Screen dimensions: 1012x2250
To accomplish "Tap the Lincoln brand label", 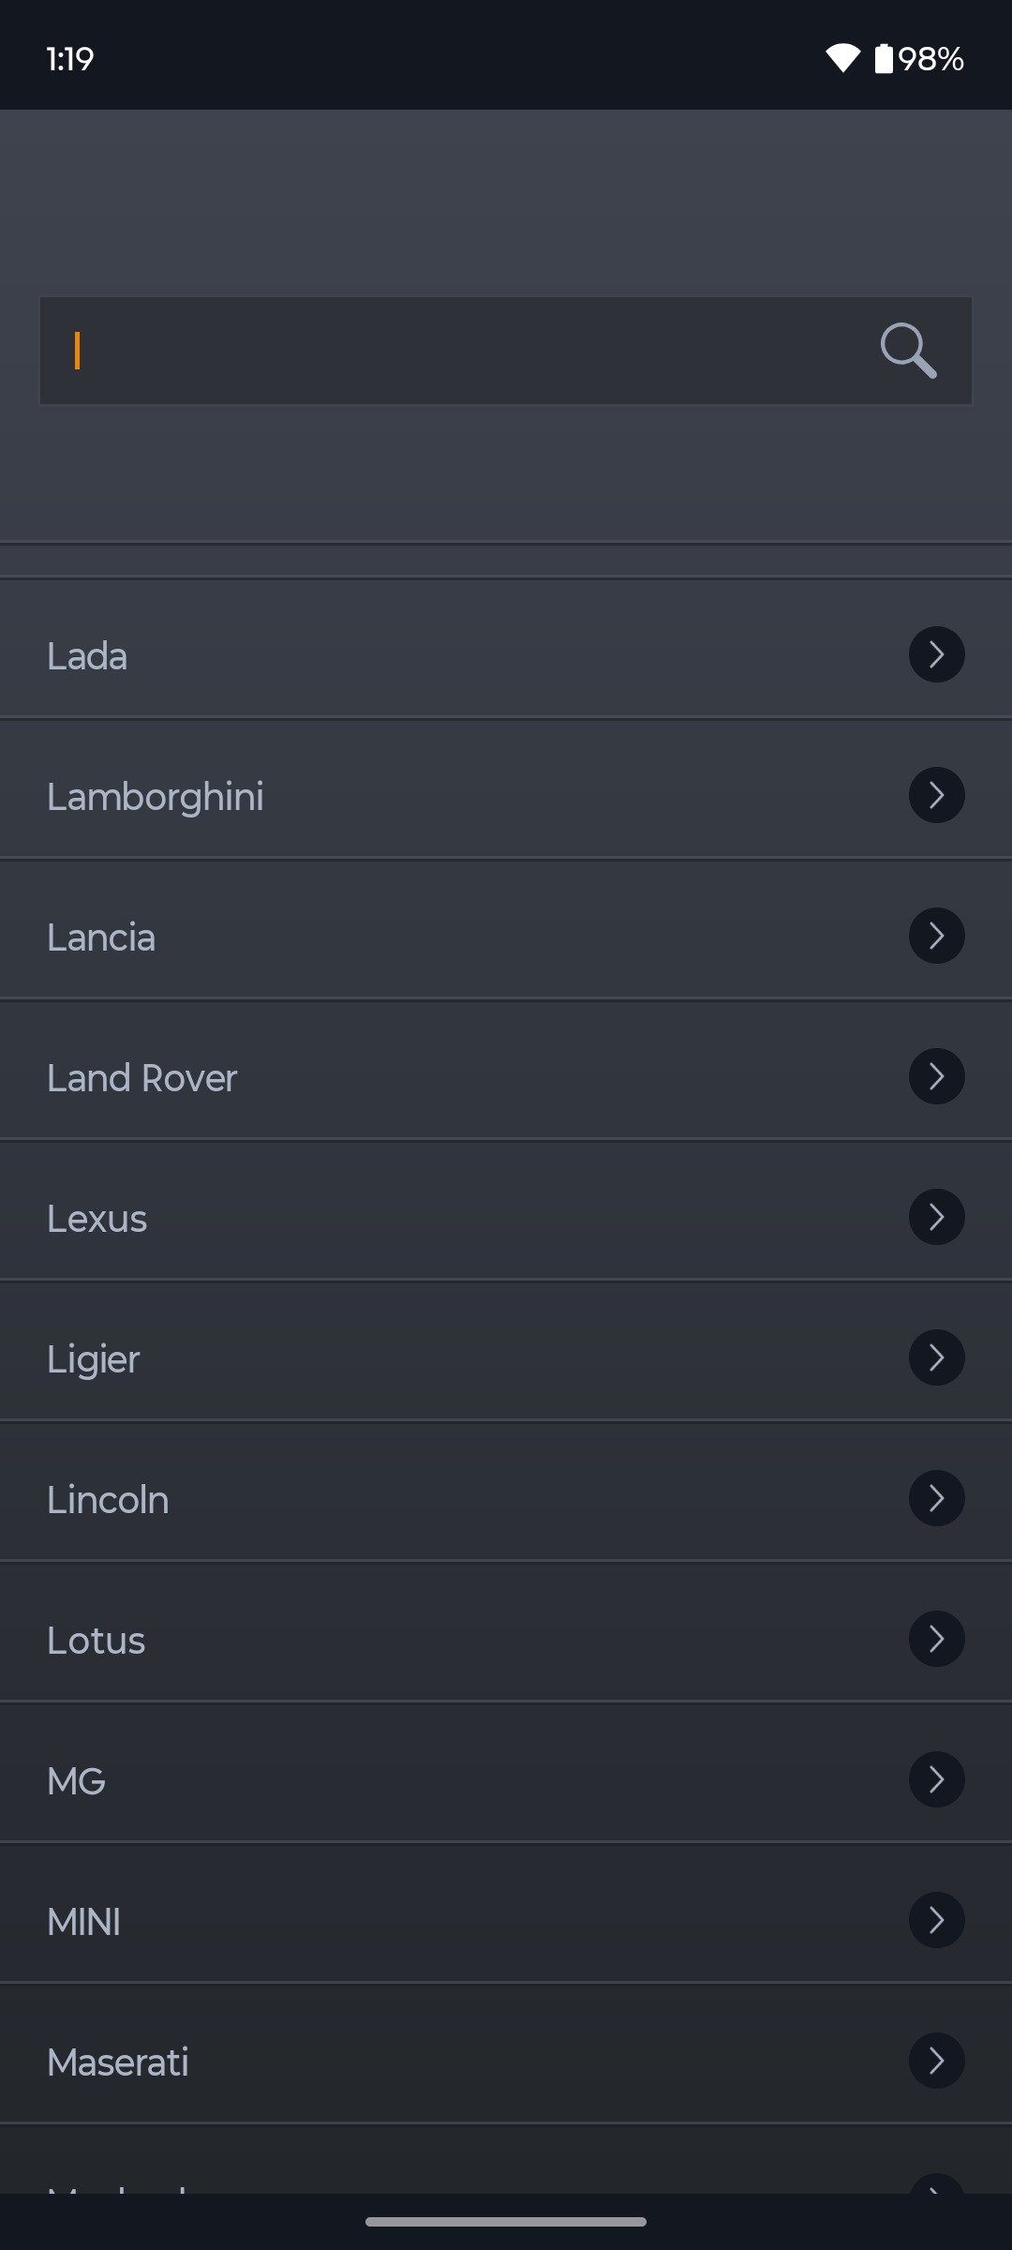I will point(109,1500).
